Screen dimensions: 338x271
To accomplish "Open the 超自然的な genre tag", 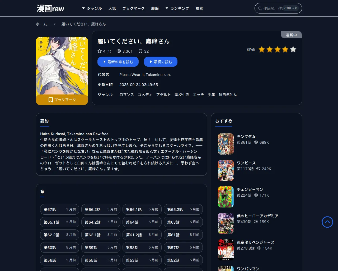I will [x=228, y=95].
